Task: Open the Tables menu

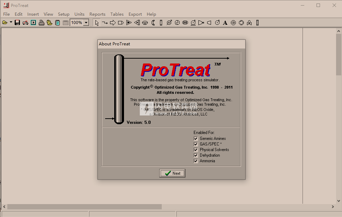Action: click(x=117, y=14)
